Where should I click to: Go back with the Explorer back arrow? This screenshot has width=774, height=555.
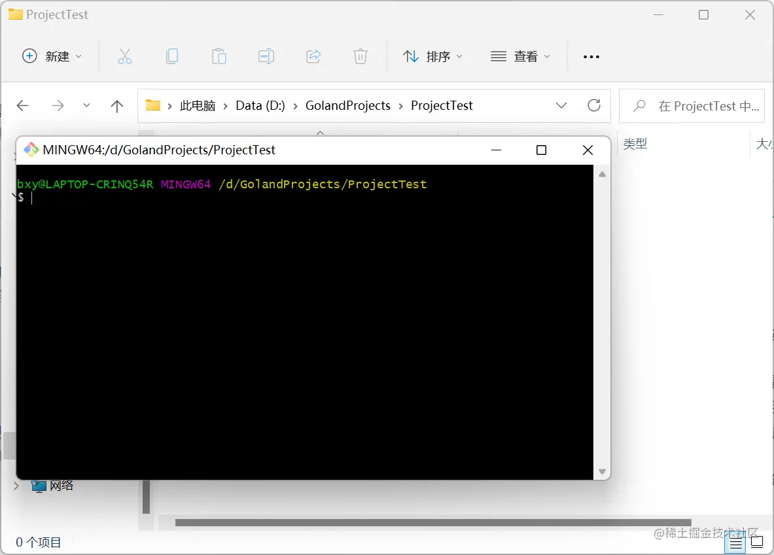(23, 105)
